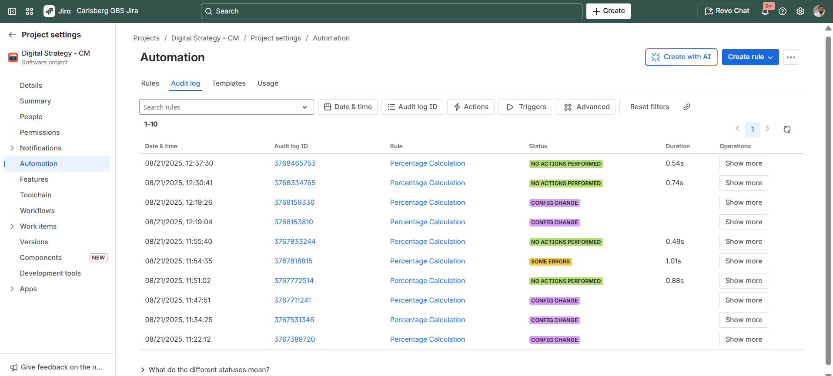Refresh the audit log list
This screenshot has height=376, width=833.
click(x=787, y=129)
